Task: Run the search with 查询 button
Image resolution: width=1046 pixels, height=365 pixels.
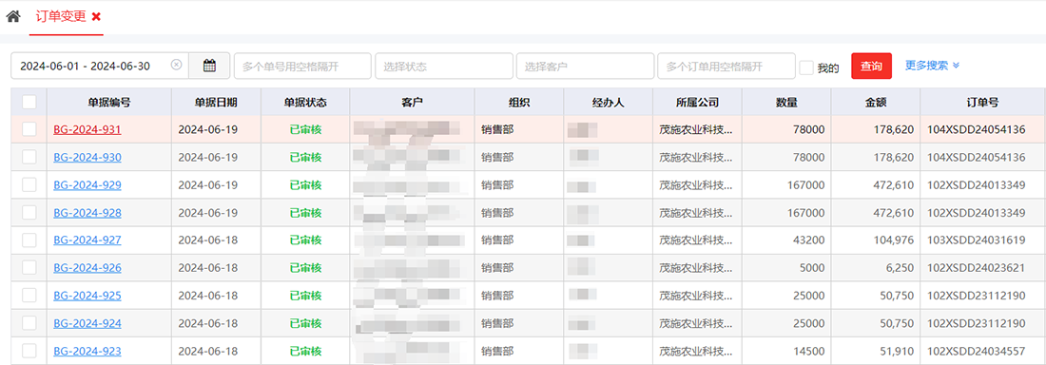Action: 871,66
